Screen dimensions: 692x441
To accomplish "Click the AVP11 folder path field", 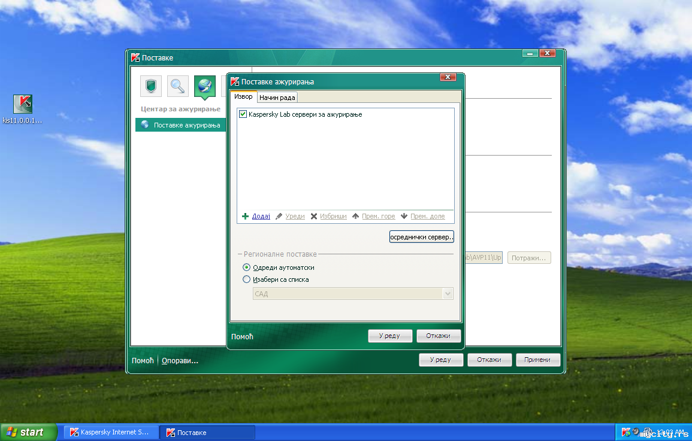I will [x=484, y=257].
